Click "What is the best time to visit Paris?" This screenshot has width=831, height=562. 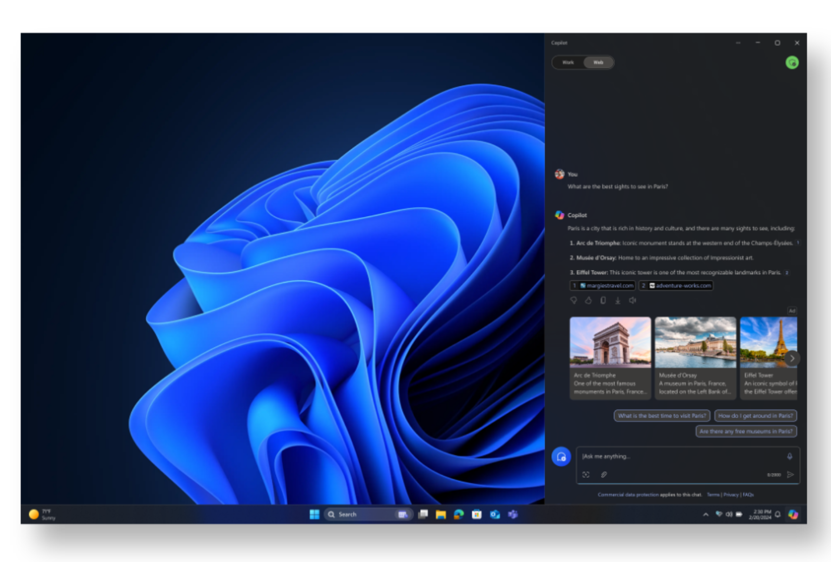662,416
